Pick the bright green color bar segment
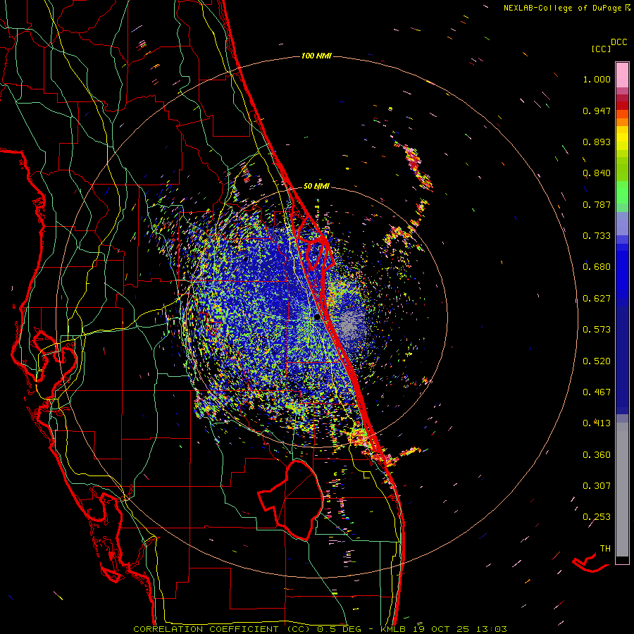 tap(622, 192)
